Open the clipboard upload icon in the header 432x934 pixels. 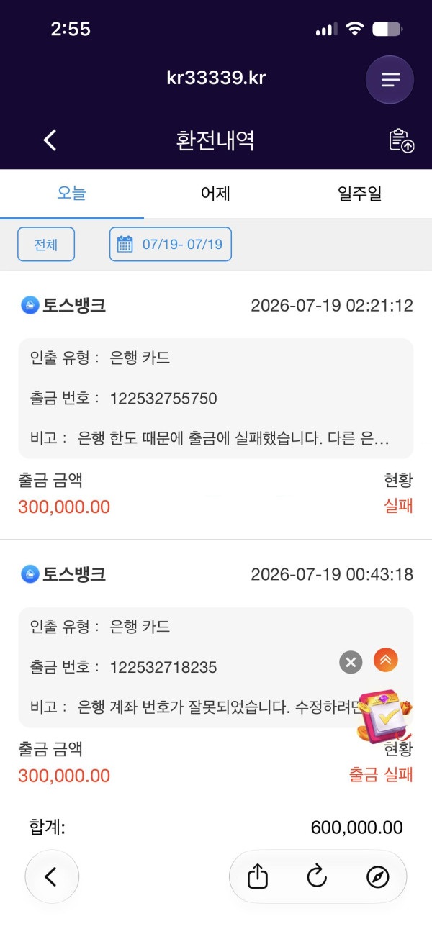point(402,140)
